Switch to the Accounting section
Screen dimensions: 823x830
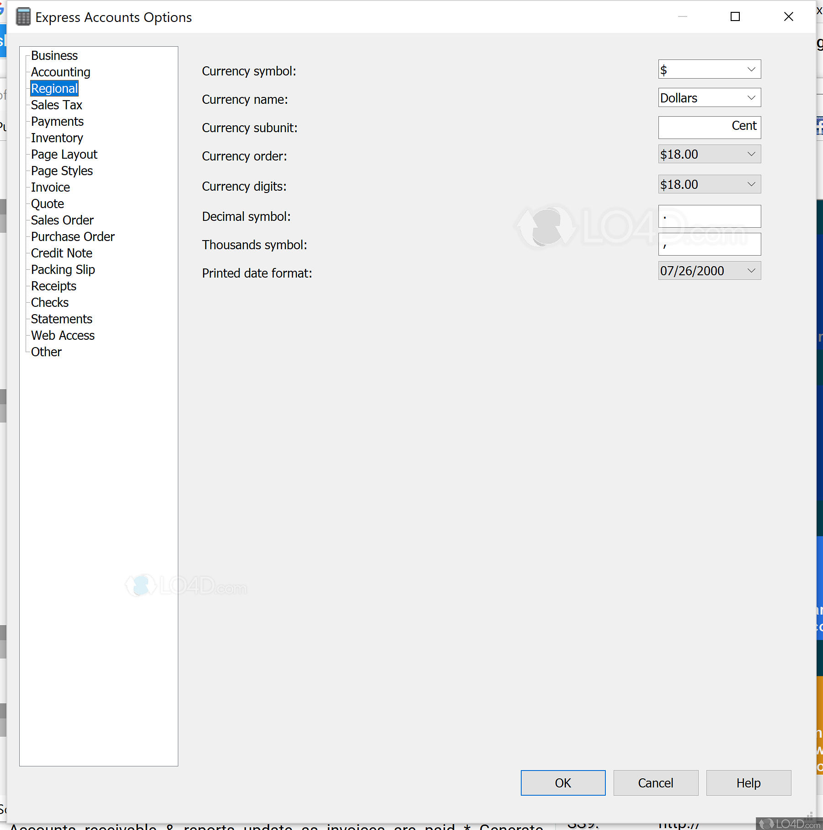point(60,72)
